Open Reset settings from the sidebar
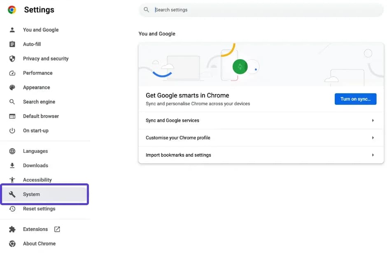The width and height of the screenshot is (387, 259). pyautogui.click(x=39, y=208)
